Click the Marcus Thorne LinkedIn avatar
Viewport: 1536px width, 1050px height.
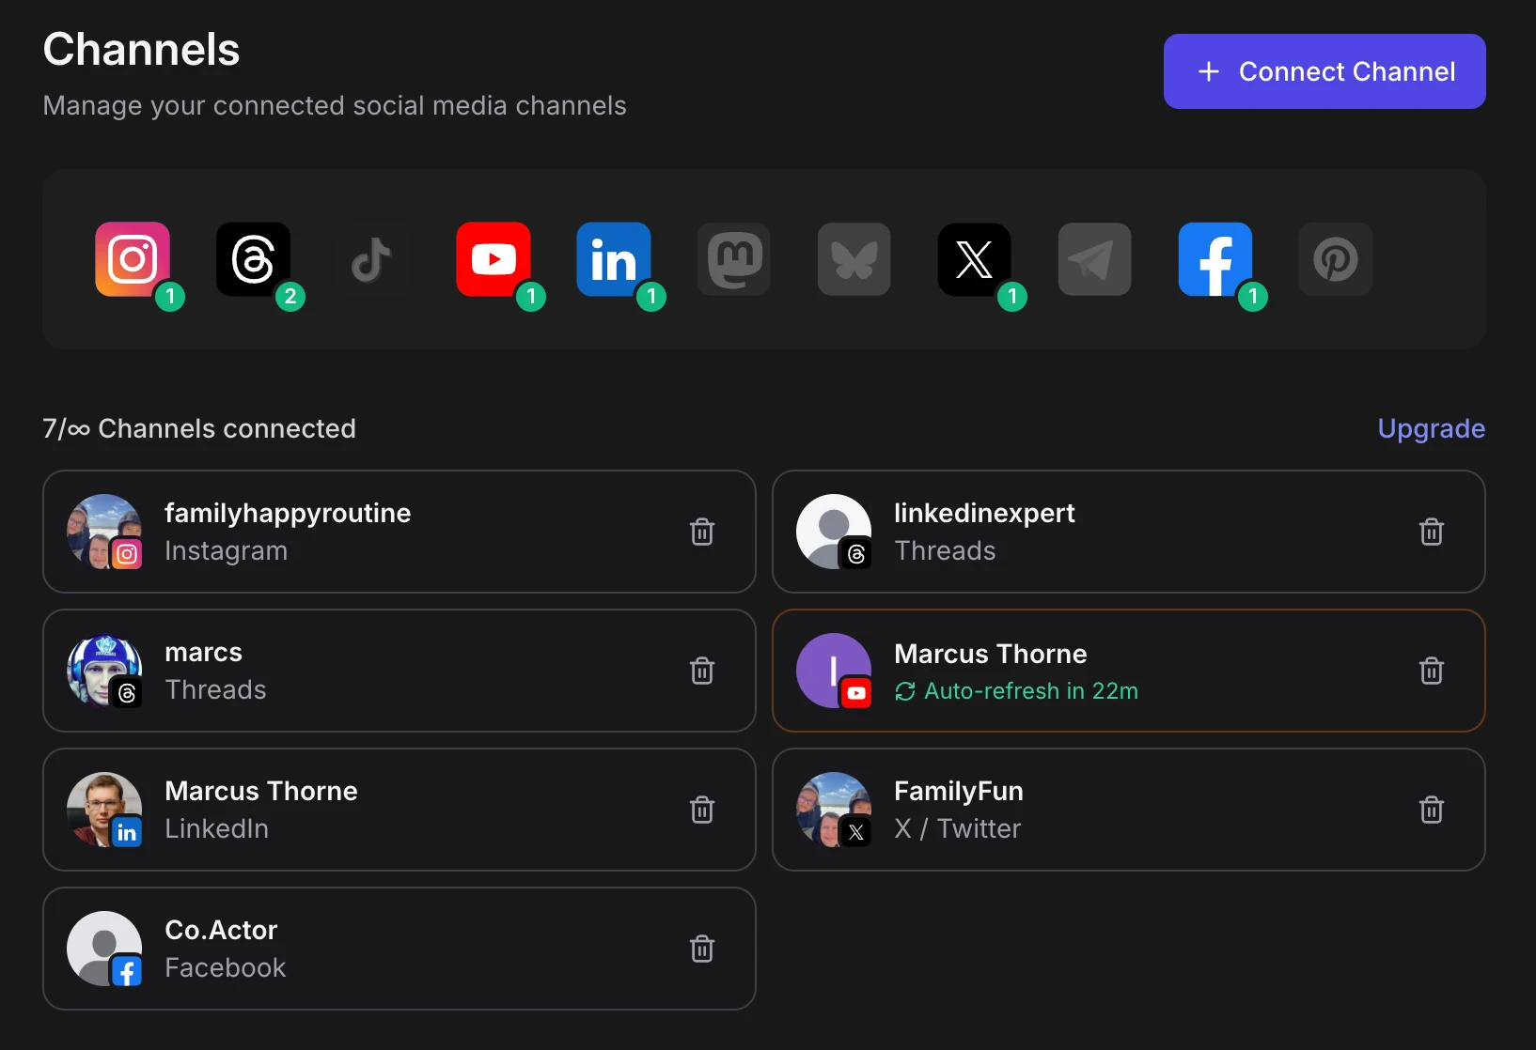point(104,810)
